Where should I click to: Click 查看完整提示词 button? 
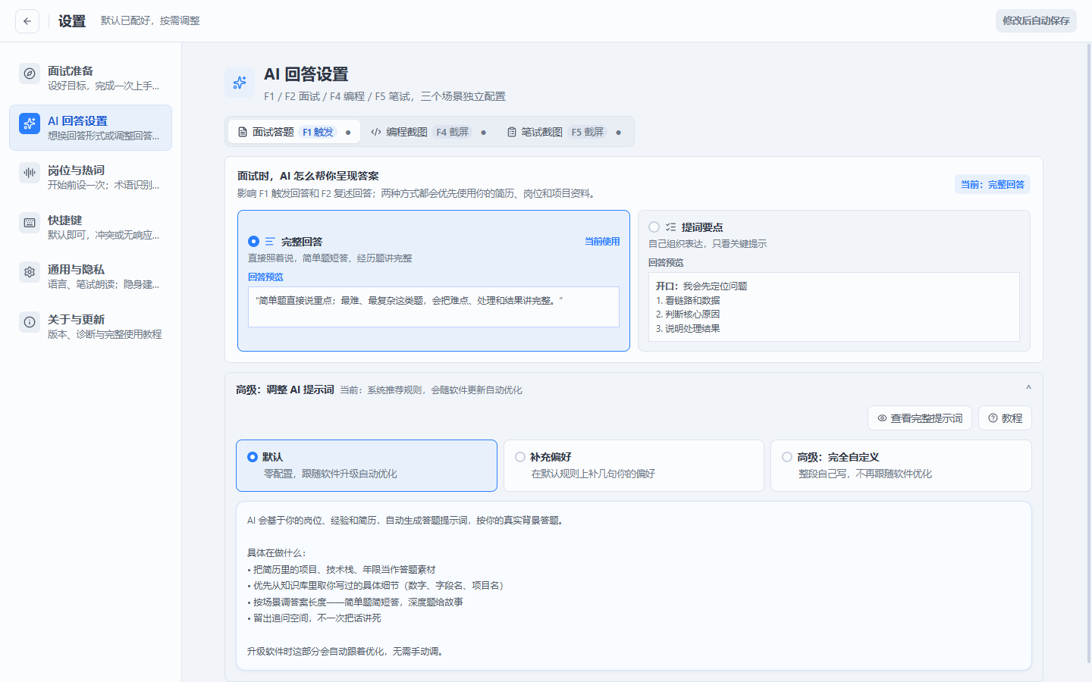pyautogui.click(x=920, y=418)
